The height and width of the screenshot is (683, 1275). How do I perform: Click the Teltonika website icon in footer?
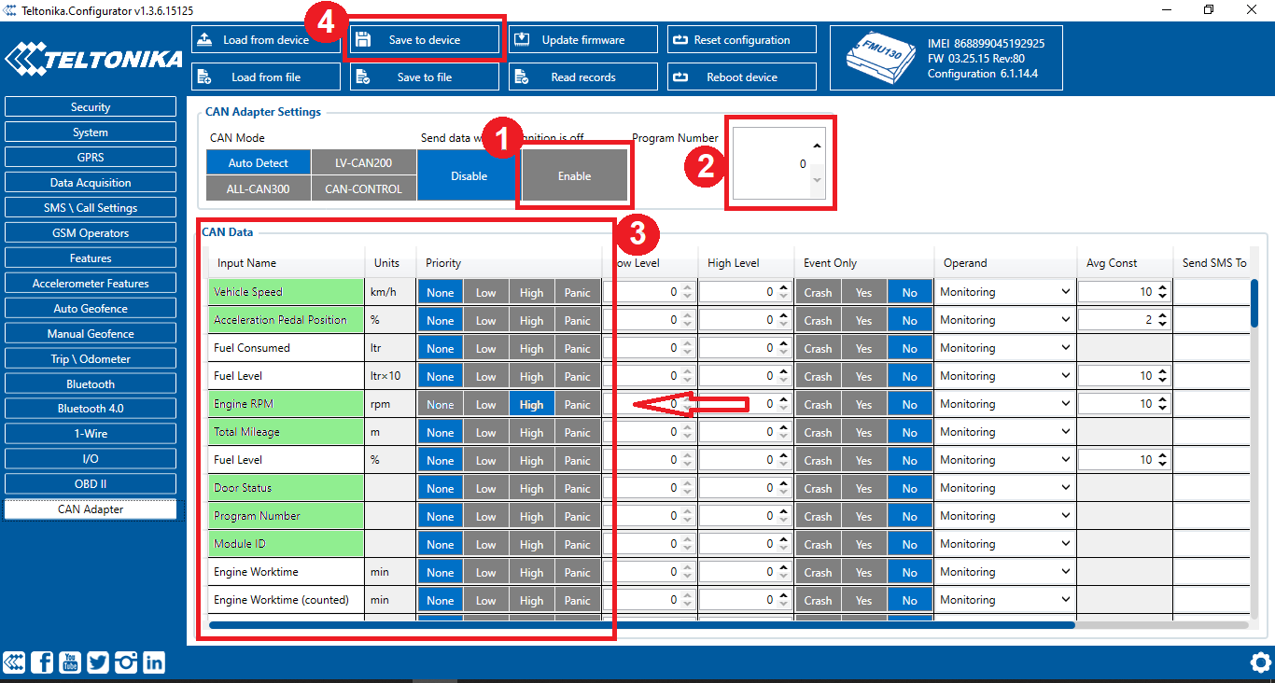14,662
